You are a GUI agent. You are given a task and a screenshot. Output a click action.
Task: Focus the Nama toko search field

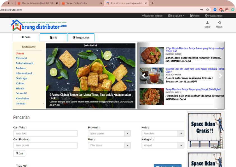click(x=45, y=133)
